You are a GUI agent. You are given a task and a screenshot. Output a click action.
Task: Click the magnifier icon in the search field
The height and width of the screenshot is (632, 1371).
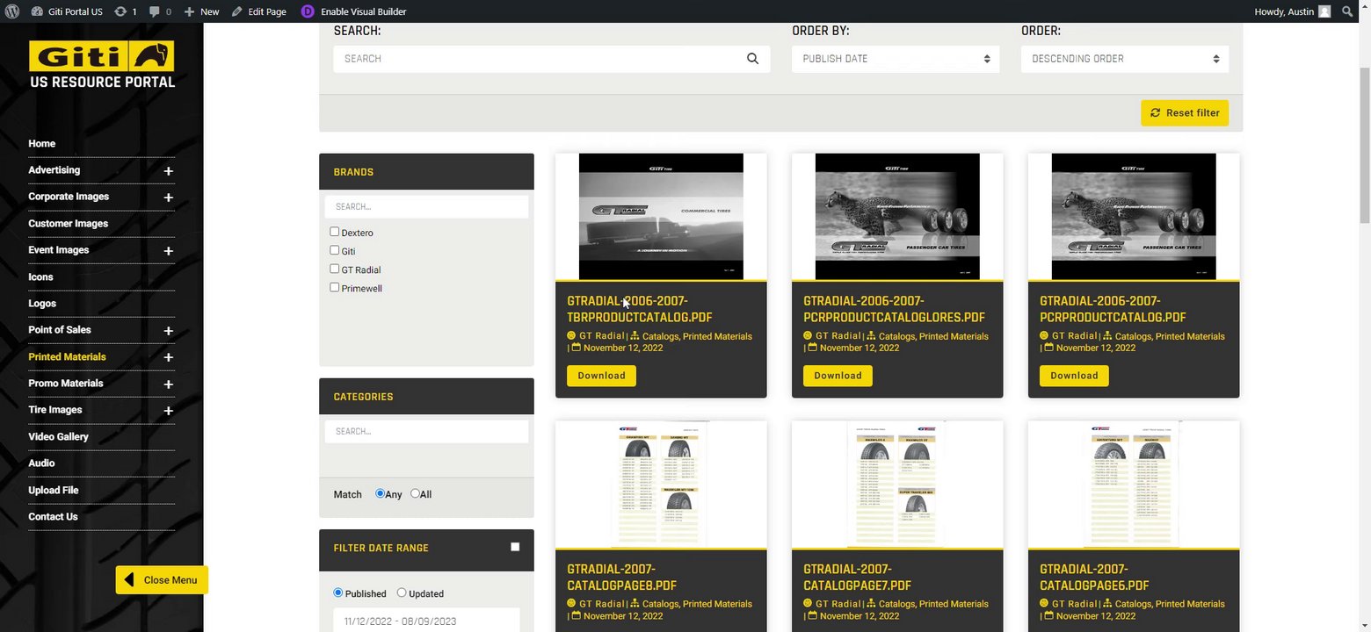pyautogui.click(x=752, y=59)
